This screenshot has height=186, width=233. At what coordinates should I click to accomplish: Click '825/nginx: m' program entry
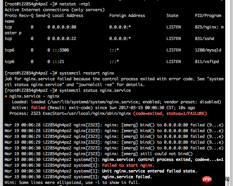coord(209,27)
